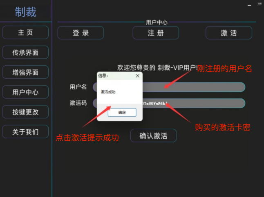
Task: Show the 关于我们 page
Action: (25, 132)
